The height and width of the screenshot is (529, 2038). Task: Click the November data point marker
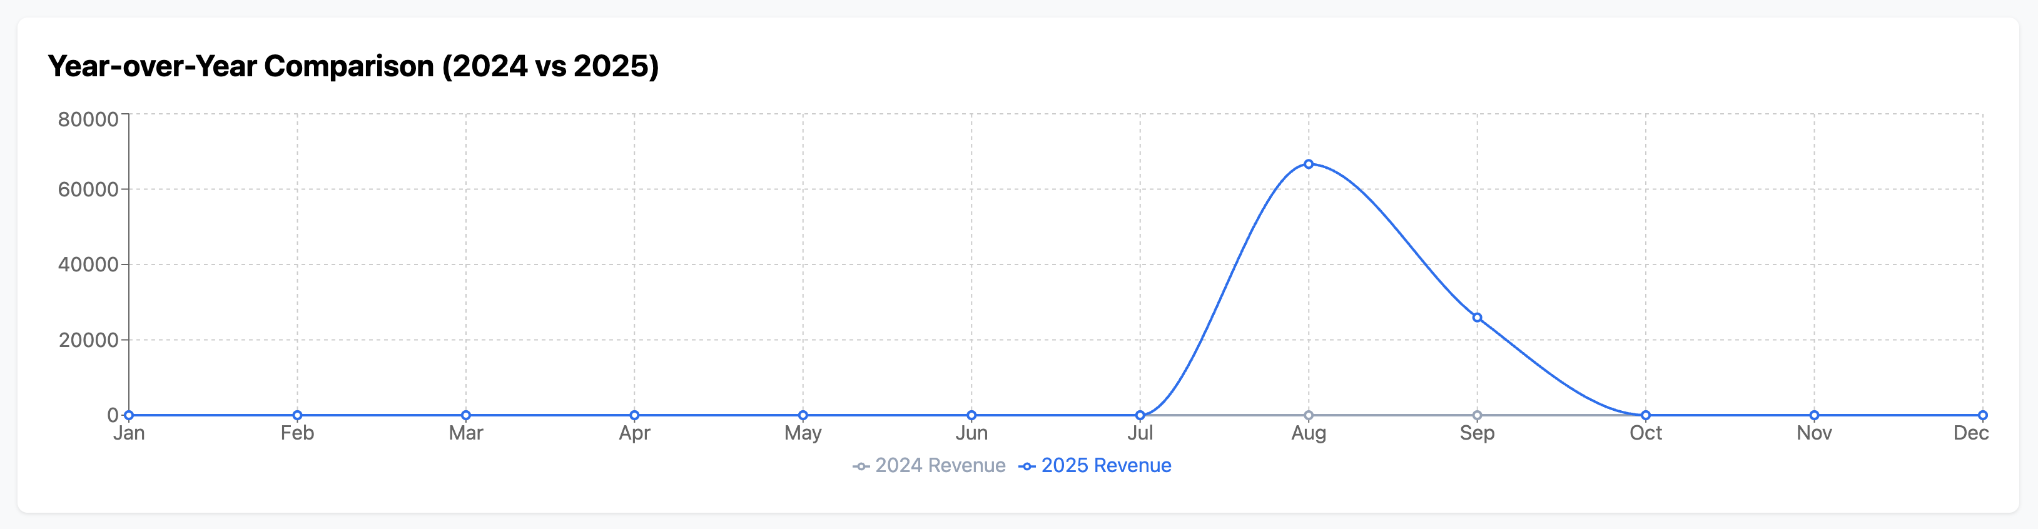(x=1814, y=415)
